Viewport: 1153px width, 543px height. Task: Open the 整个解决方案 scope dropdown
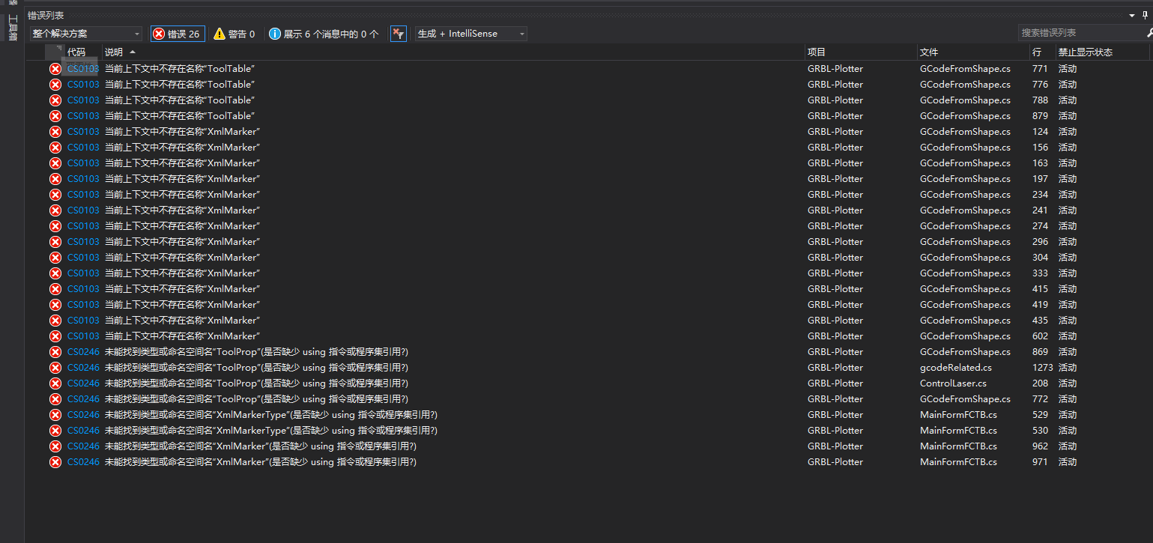85,34
